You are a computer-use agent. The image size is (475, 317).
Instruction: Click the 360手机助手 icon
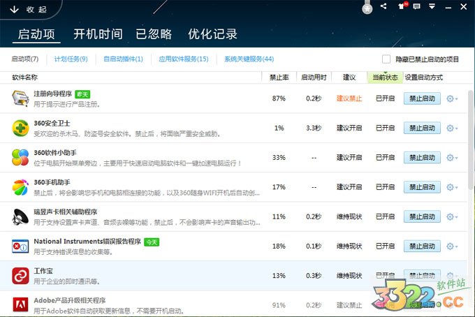point(20,187)
